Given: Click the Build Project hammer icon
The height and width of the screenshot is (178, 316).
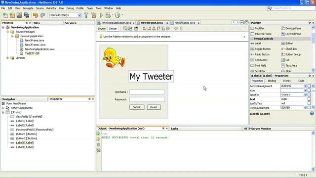Looking at the screenshot, I should click(x=86, y=15).
